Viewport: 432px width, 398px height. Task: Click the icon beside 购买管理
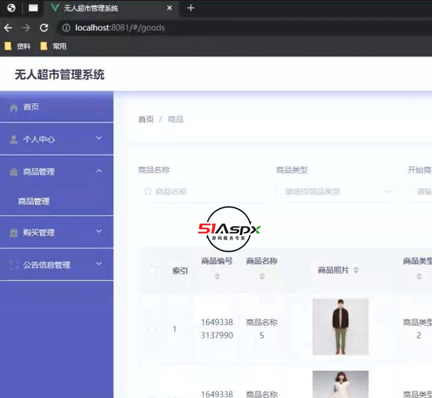pos(14,233)
